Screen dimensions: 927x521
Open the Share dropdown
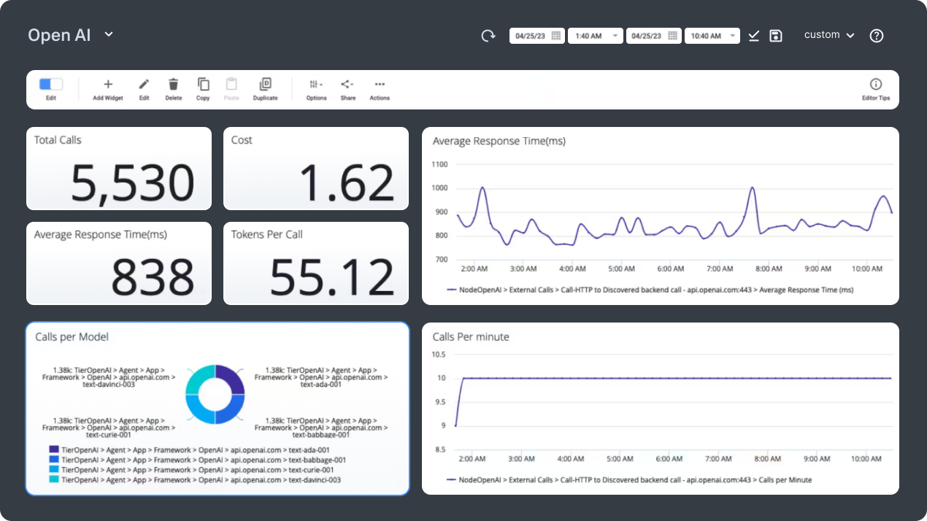[x=347, y=84]
